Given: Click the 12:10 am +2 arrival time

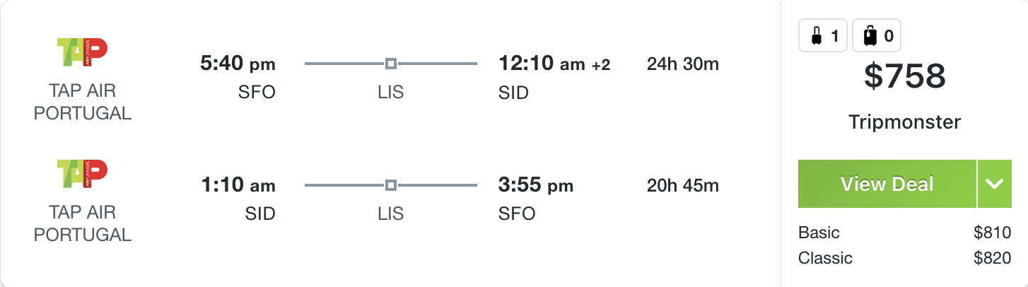Looking at the screenshot, I should click(x=554, y=64).
